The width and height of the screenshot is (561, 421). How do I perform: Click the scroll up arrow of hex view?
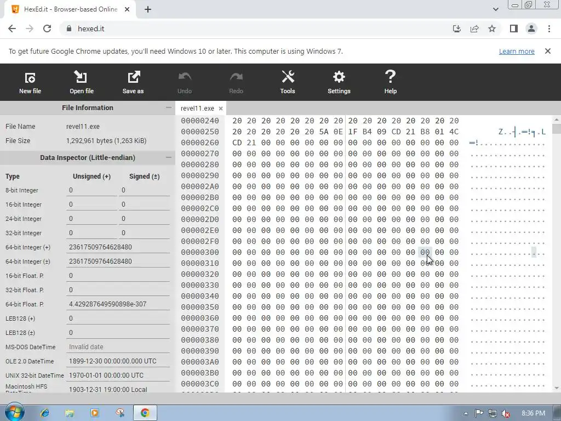tap(557, 120)
